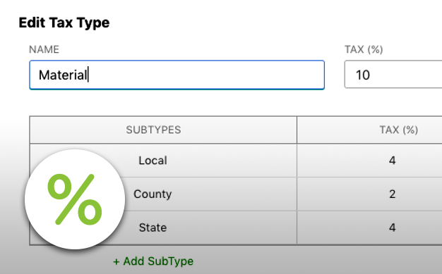Screen dimensions: 442x274
Task: Click the SUBTYPES column header
Action: click(153, 130)
